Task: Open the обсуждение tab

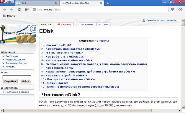Action: (64, 24)
